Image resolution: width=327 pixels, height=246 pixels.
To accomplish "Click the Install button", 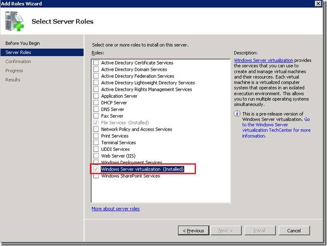I will 260,231.
